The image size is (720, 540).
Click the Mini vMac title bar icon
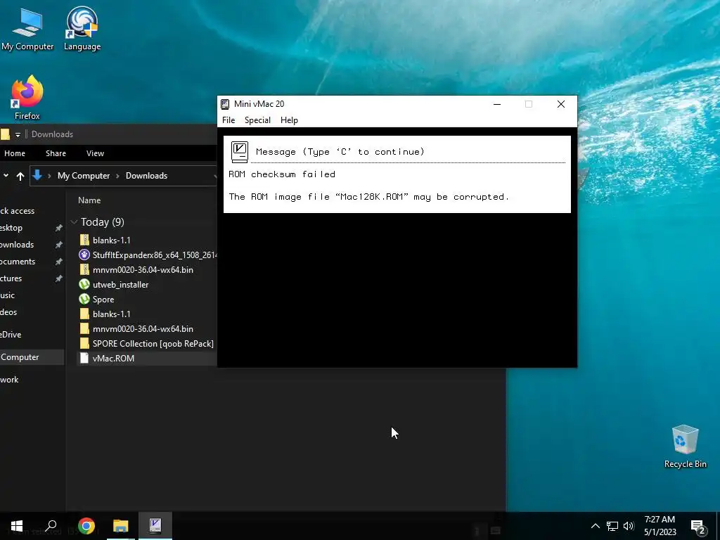tap(225, 104)
